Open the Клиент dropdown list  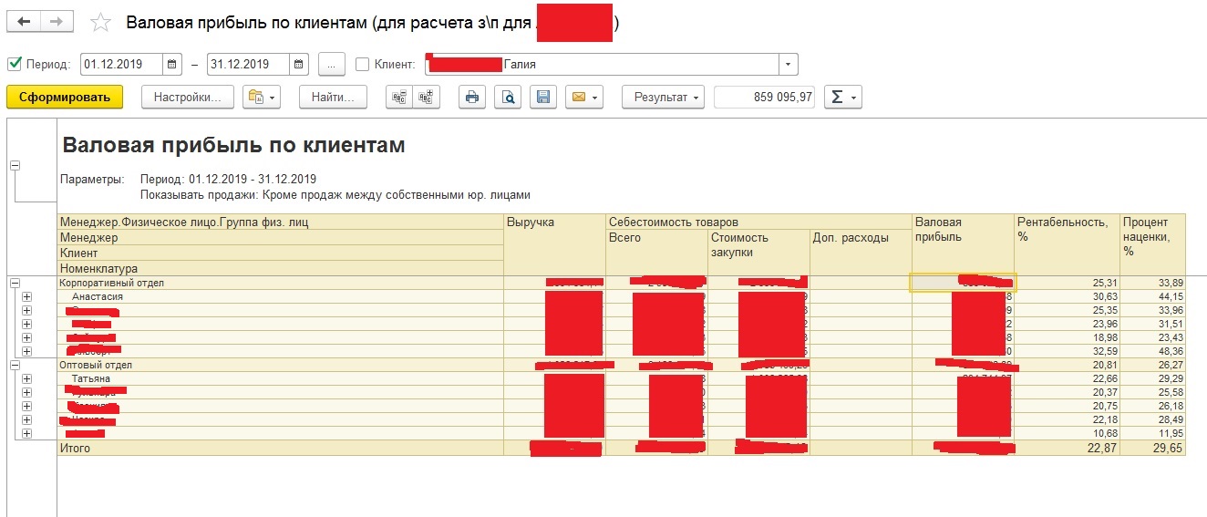(x=788, y=65)
